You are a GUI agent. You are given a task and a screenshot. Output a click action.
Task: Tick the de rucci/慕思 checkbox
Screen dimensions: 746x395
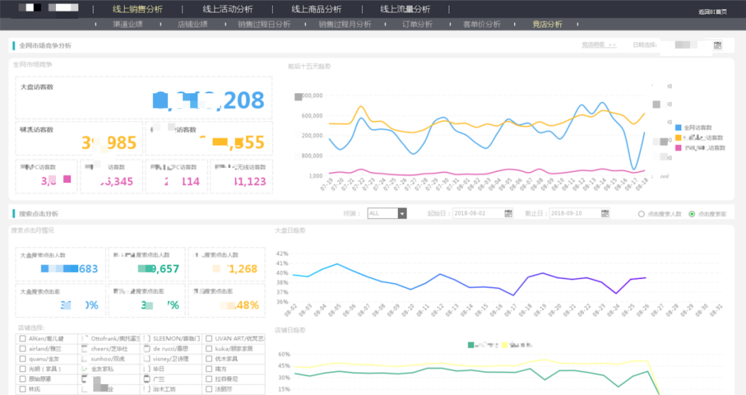[147, 349]
